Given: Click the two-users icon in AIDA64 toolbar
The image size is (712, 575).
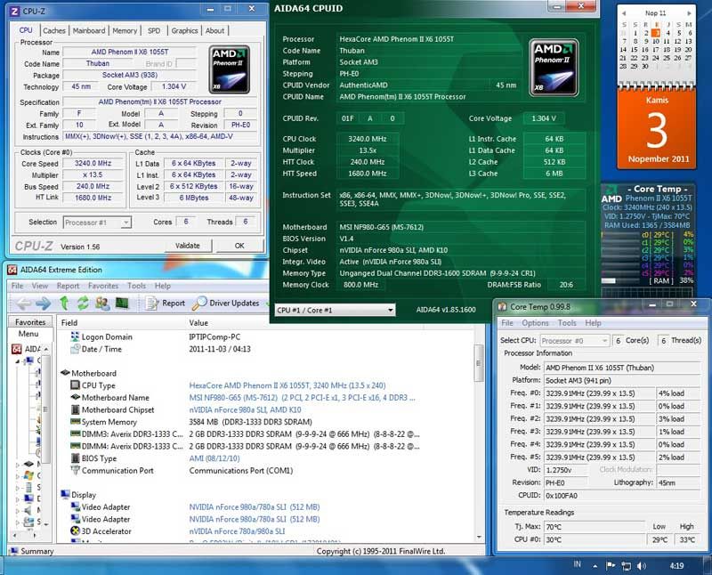Looking at the screenshot, I should coord(101,303).
